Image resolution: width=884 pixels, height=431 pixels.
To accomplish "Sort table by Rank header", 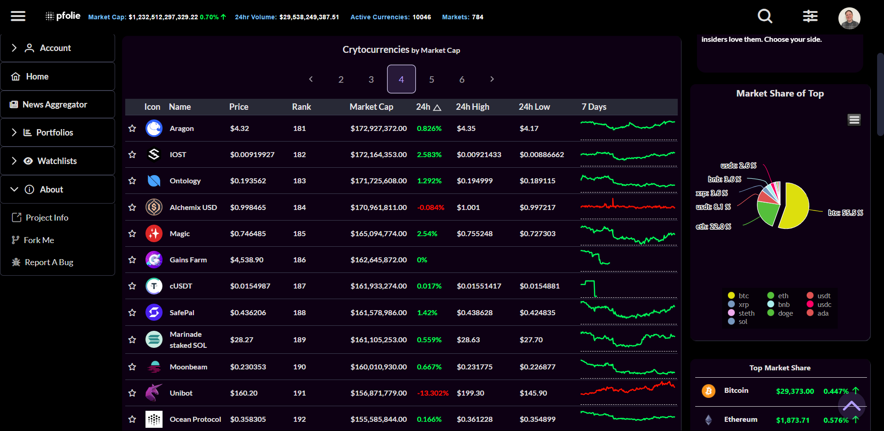I will click(301, 107).
